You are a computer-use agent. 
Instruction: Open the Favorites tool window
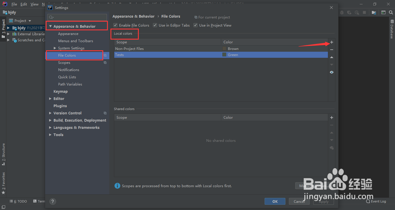pyautogui.click(x=3, y=183)
